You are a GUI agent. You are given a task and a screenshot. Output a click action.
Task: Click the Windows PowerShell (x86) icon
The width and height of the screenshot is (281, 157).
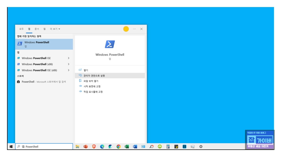(19, 64)
